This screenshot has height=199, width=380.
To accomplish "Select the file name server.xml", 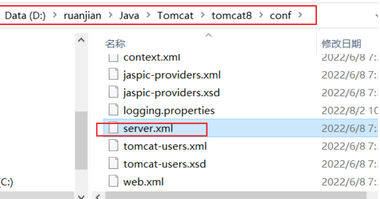I will coord(148,129).
